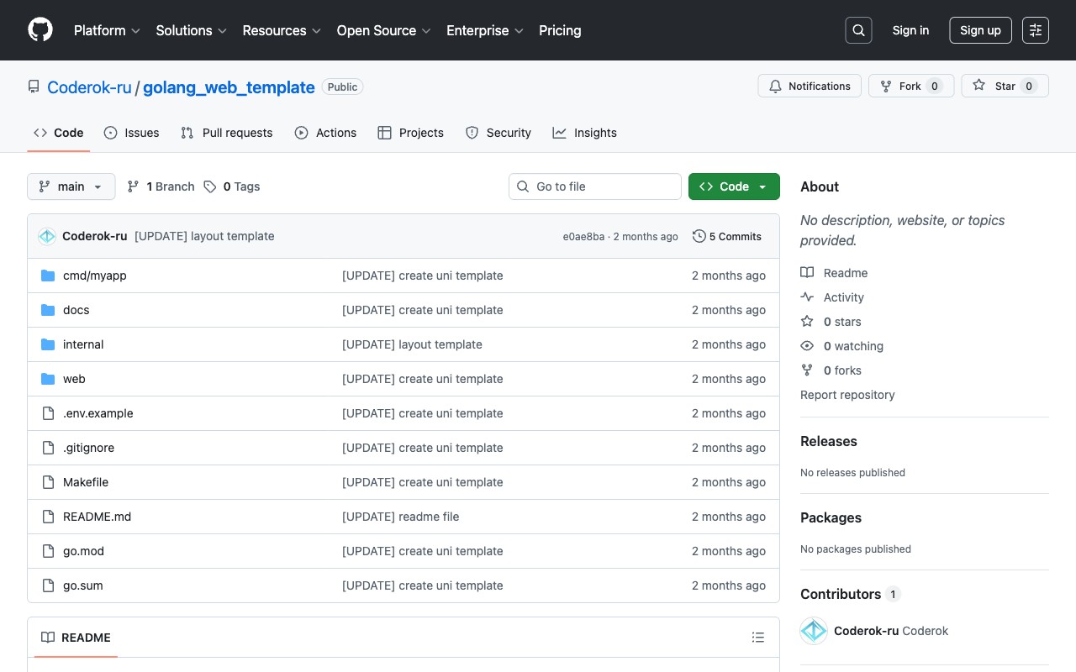Click the Sign in link
Image resolution: width=1076 pixels, height=672 pixels.
coord(910,30)
